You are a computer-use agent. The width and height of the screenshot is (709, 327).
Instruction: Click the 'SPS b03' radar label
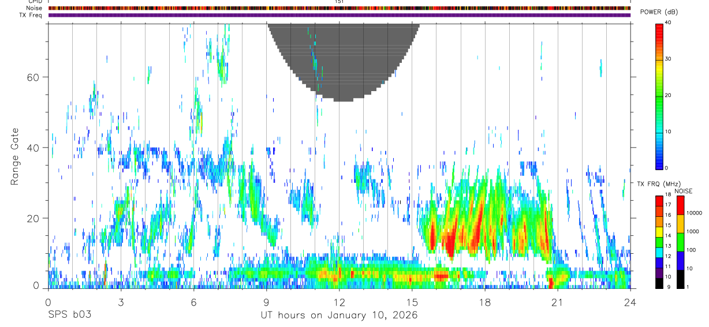(x=69, y=315)
